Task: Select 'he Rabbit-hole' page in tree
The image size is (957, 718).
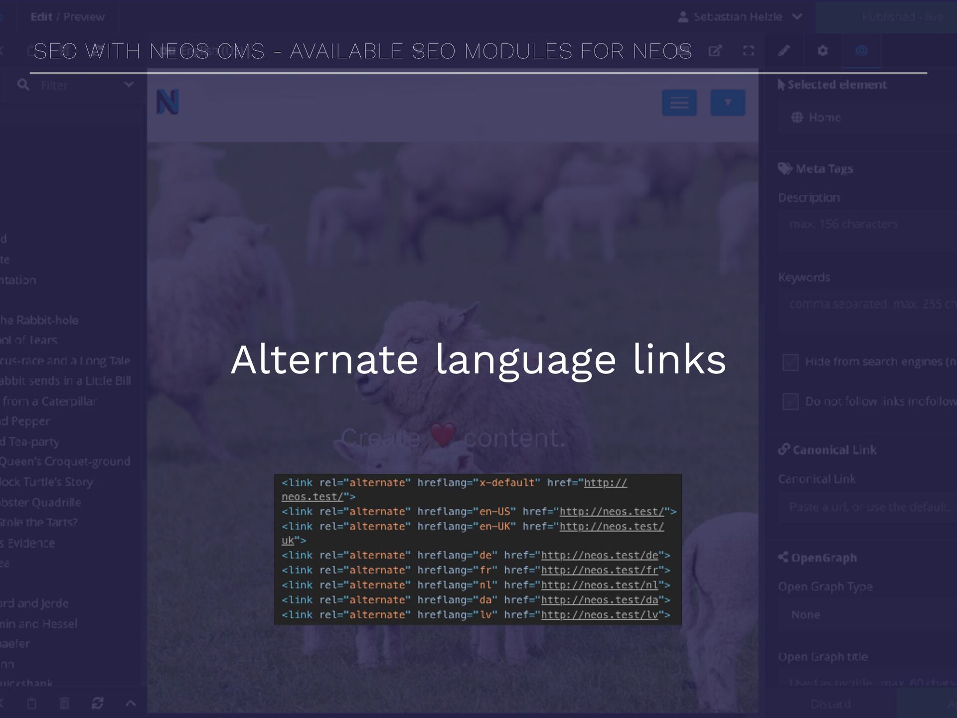Action: coord(39,320)
